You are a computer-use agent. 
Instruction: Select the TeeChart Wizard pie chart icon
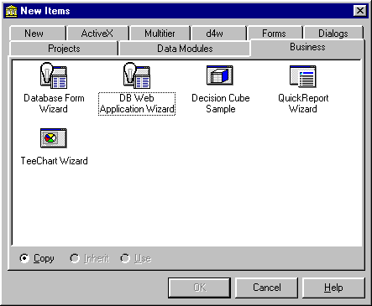[54, 138]
